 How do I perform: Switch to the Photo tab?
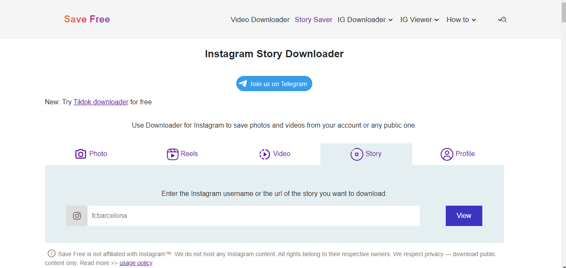(x=91, y=154)
